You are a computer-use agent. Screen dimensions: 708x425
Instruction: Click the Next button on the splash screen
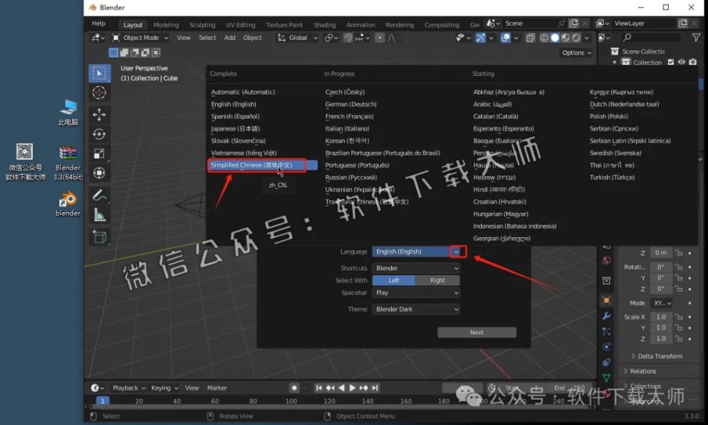click(476, 332)
